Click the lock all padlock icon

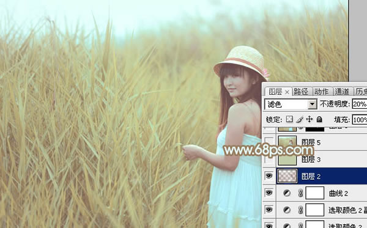pyautogui.click(x=319, y=119)
